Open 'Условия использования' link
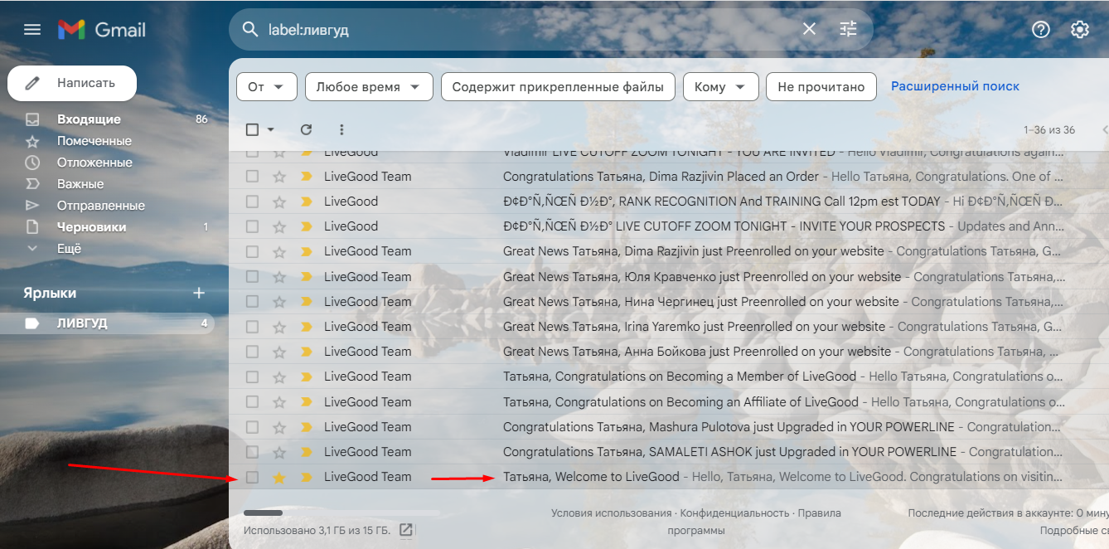 tap(611, 513)
